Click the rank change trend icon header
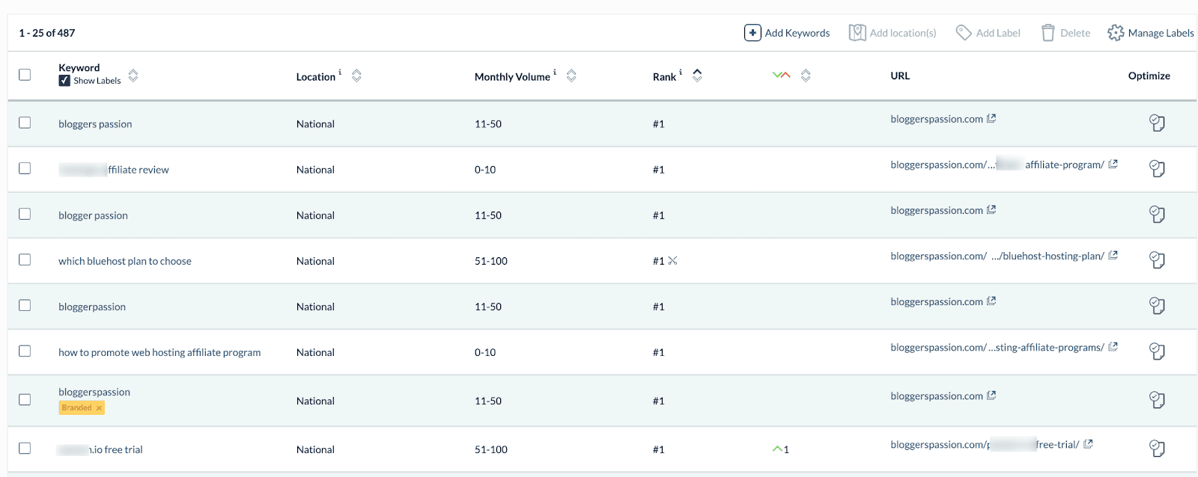This screenshot has width=1198, height=477. (781, 76)
